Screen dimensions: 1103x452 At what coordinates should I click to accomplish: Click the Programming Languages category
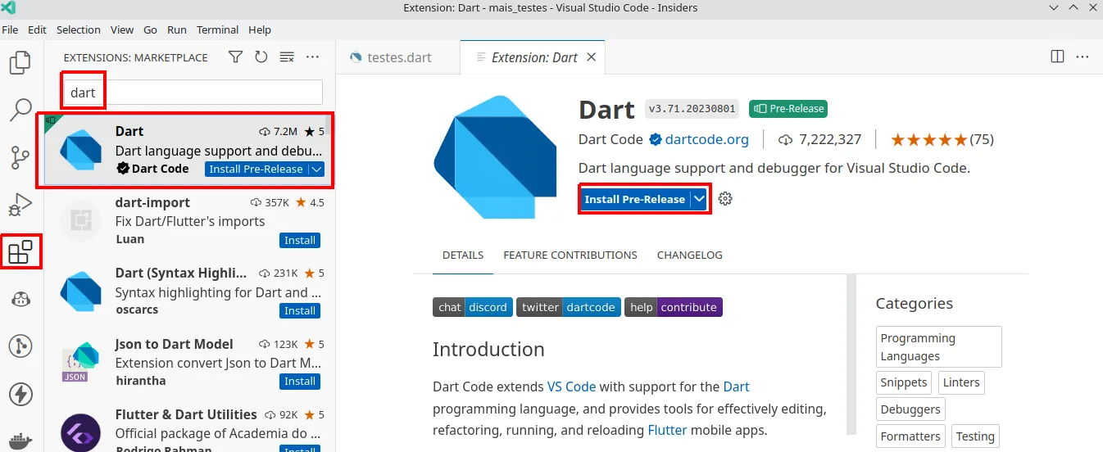point(939,347)
